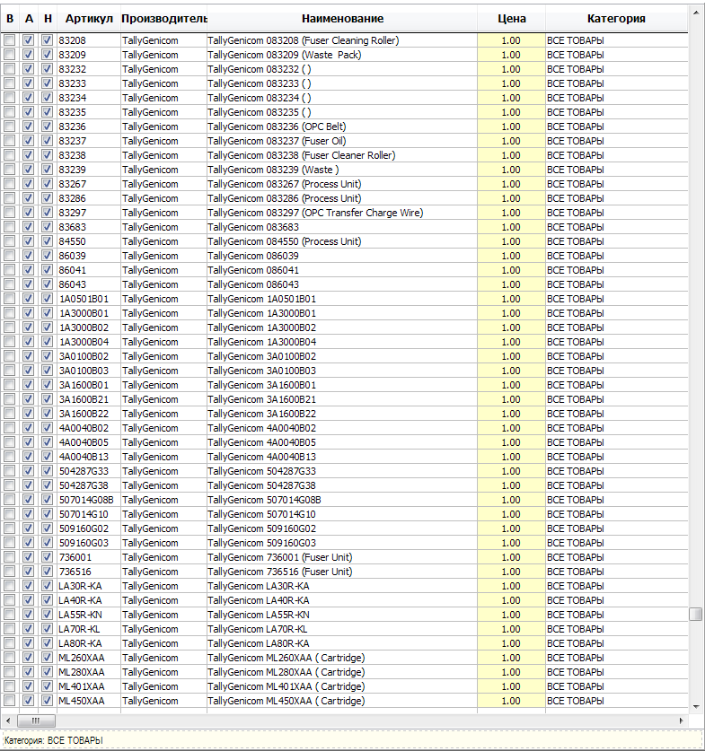705x751 pixels.
Task: Tick the B checkbox for row 83267
Action: click(x=10, y=184)
